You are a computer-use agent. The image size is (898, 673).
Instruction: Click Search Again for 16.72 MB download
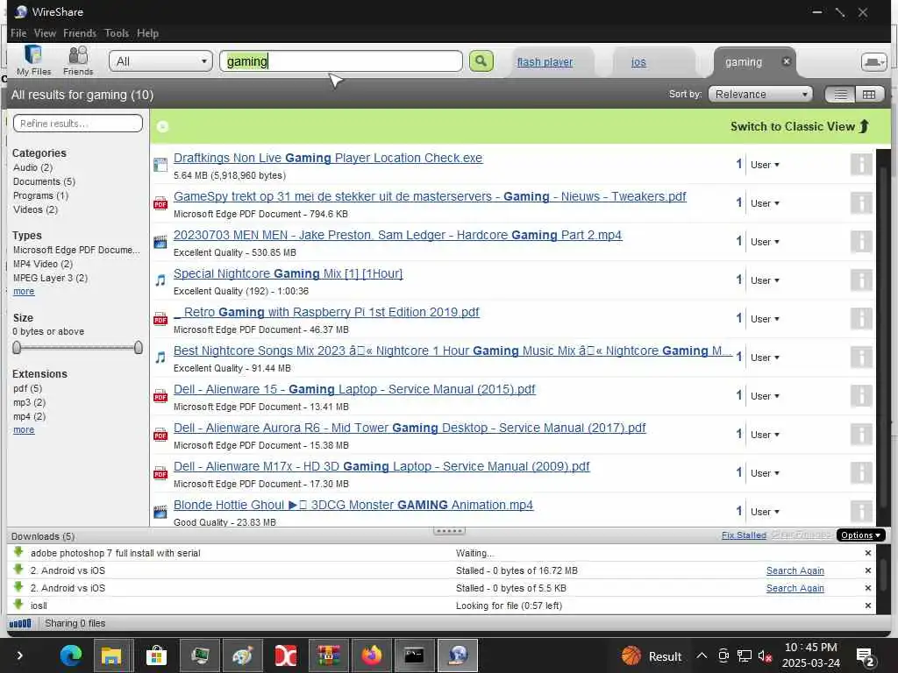[x=795, y=570]
